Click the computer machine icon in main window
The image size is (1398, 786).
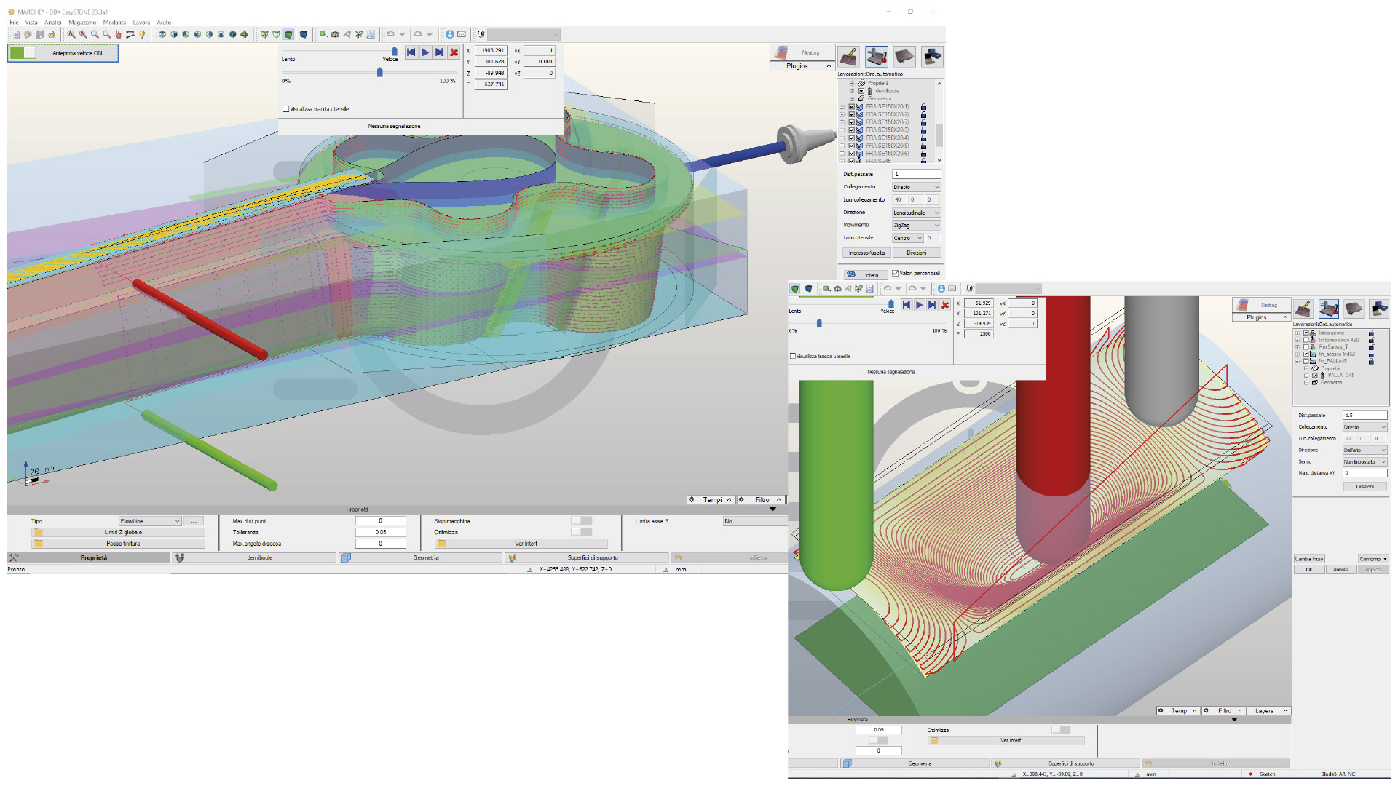click(x=932, y=56)
